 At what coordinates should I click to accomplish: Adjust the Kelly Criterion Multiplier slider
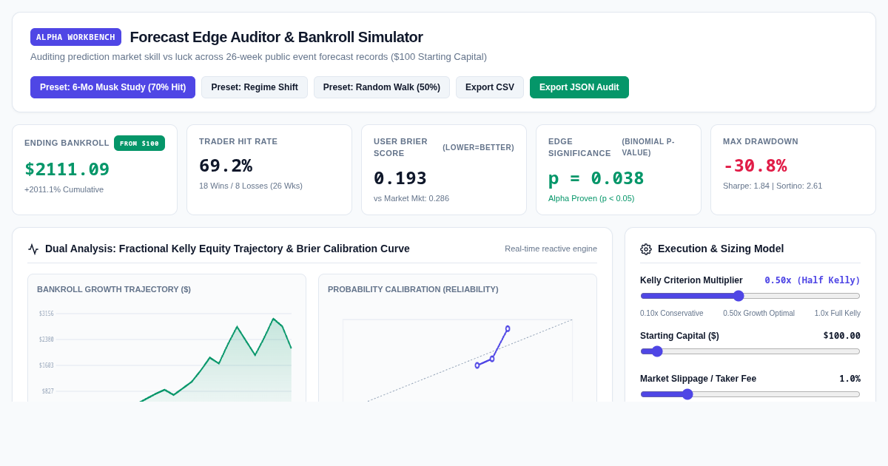point(750,296)
